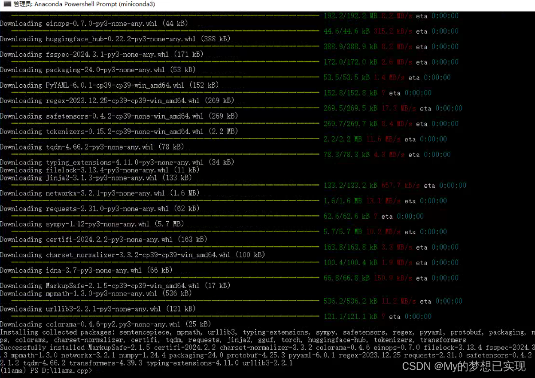Viewport: 535px width, 378px height.
Task: Click the 'Downloading certifi-2024.2.2' line
Action: pyautogui.click(x=103, y=239)
